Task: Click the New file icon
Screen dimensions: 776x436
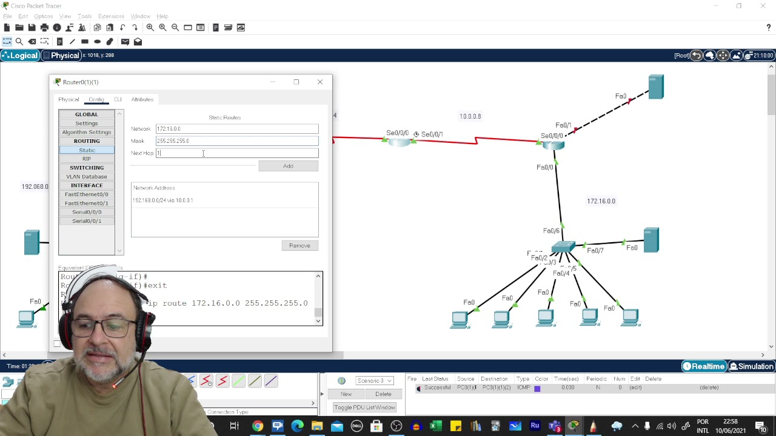Action: point(7,27)
